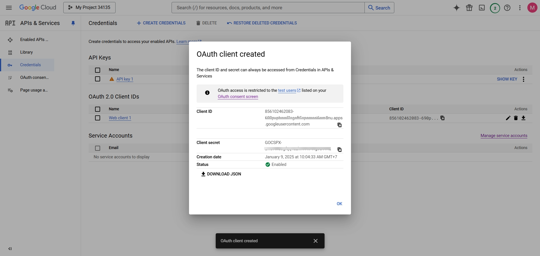Image resolution: width=540 pixels, height=256 pixels.
Task: Copy Client ID in the dialog
Action: point(339,125)
